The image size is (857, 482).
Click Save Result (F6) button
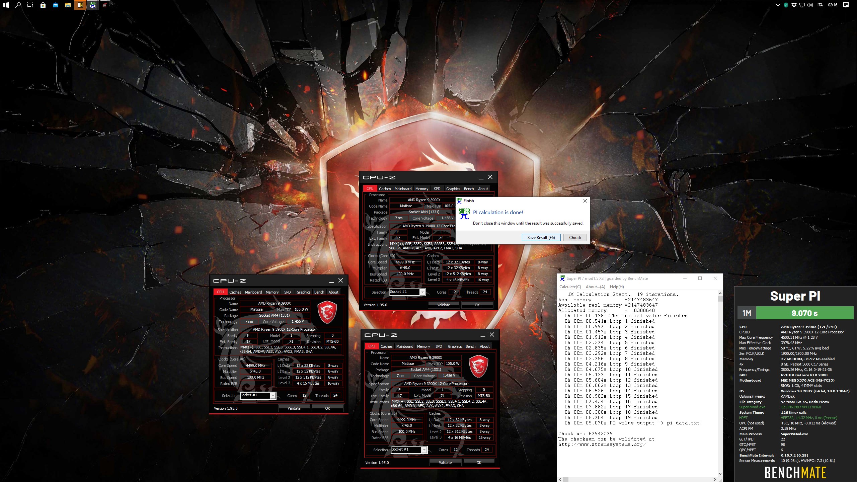541,238
